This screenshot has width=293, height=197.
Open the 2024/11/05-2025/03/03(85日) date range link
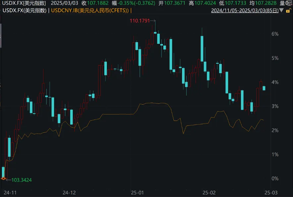(x=245, y=11)
